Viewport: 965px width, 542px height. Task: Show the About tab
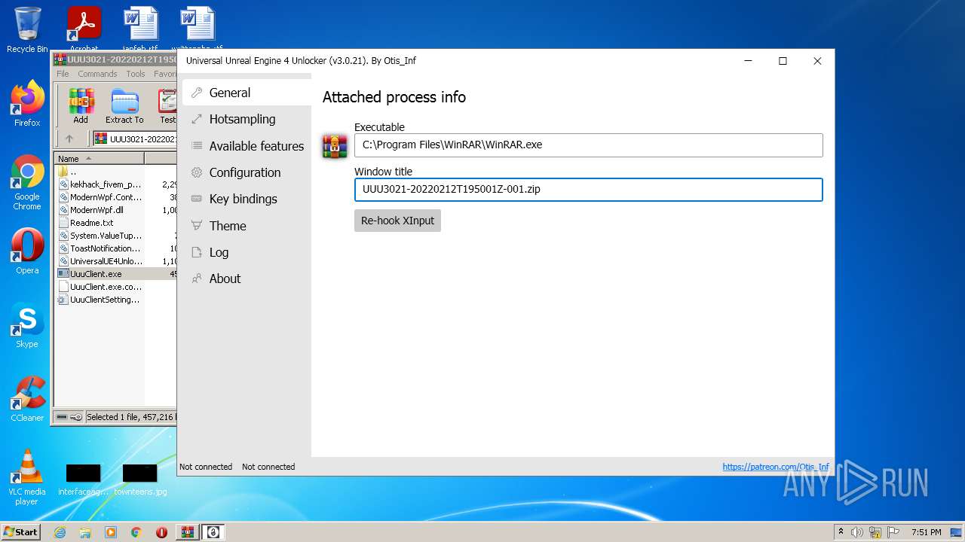pyautogui.click(x=247, y=279)
